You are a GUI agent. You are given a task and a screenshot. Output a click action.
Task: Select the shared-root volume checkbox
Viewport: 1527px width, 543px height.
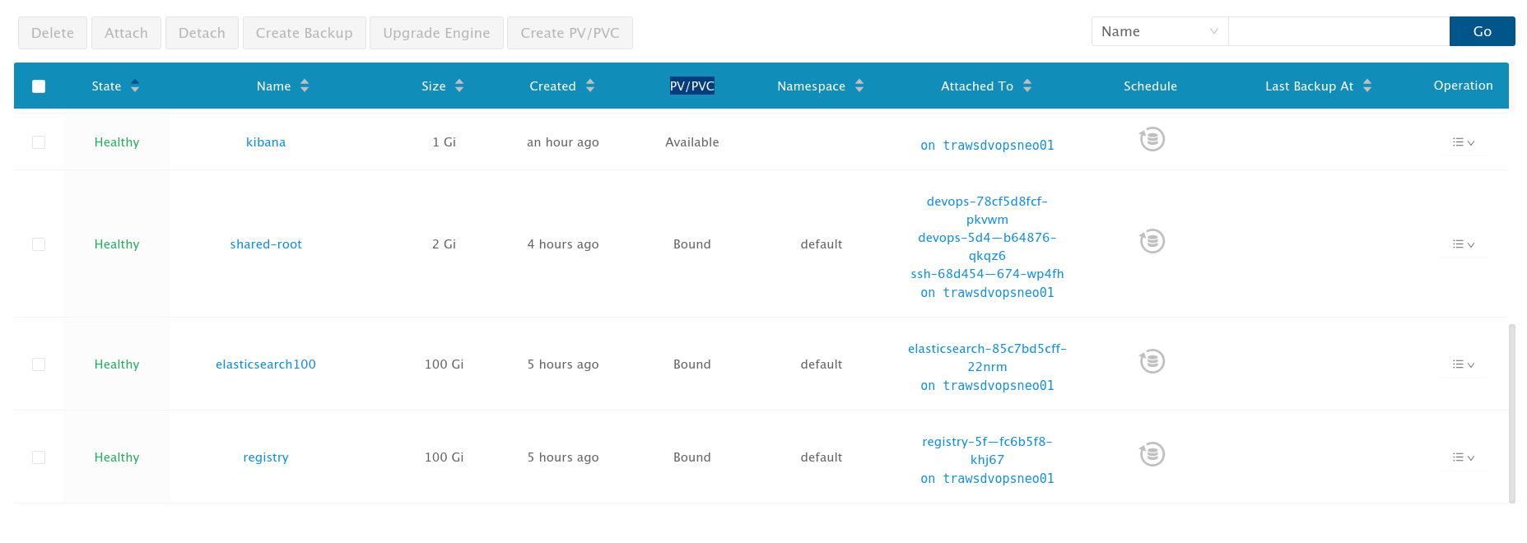[x=39, y=244]
